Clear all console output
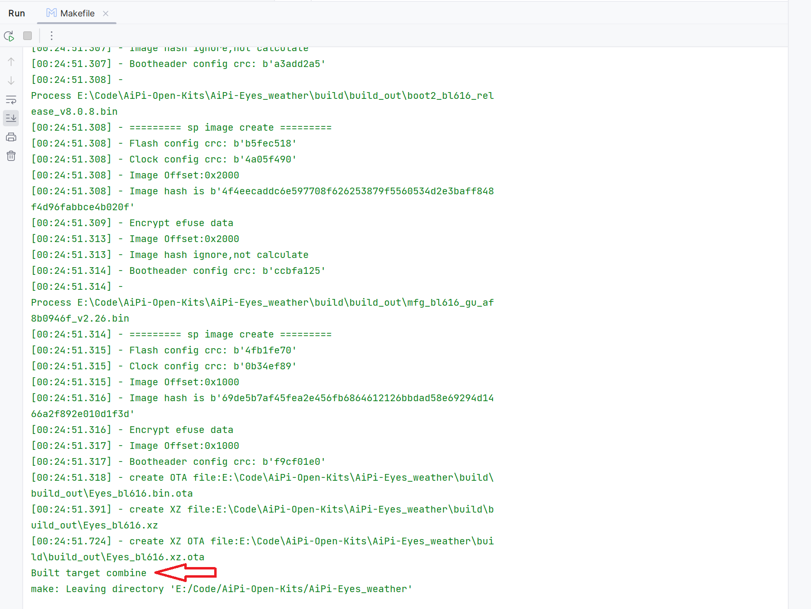This screenshot has height=609, width=811. pos(11,156)
